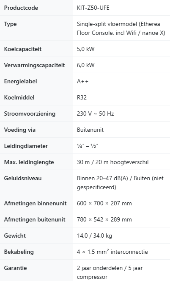Image resolution: width=170 pixels, height=281 pixels.
Task: Click the Geluidsniveau value Binnen 20–47 dB(A)
Action: [x=102, y=178]
